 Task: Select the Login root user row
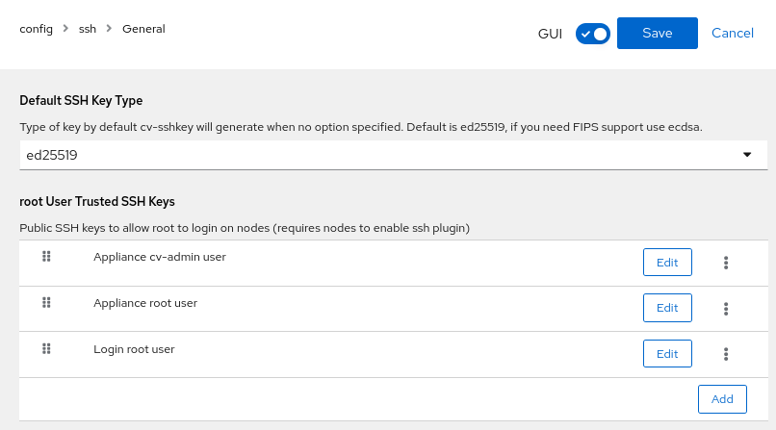(134, 349)
